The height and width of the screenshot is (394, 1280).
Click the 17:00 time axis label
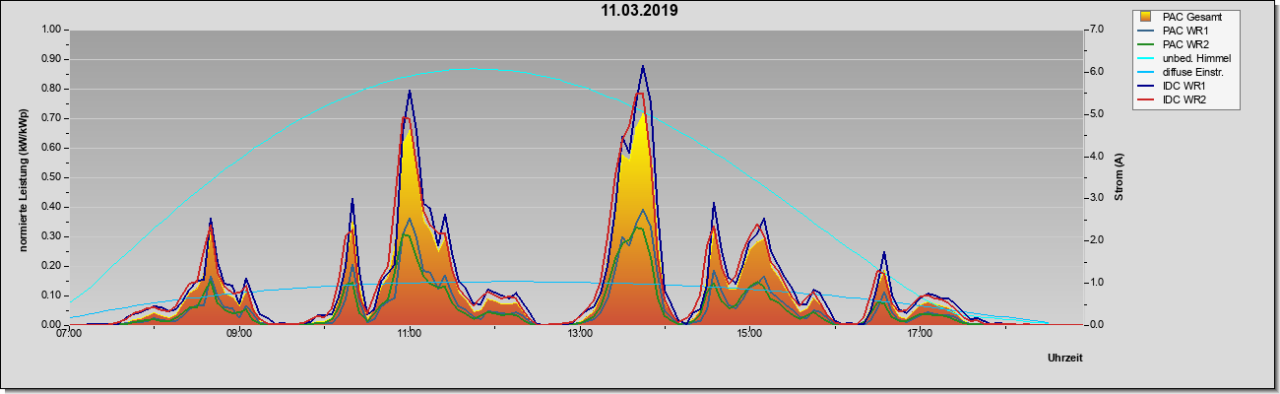920,335
